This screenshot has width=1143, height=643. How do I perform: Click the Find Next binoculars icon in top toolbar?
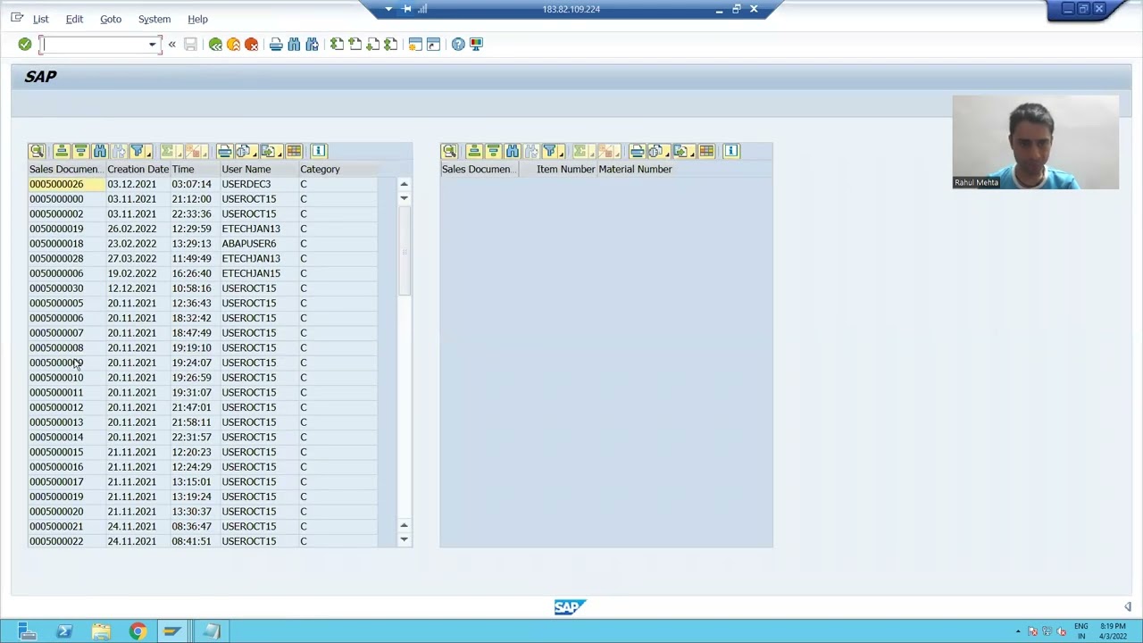coord(312,44)
